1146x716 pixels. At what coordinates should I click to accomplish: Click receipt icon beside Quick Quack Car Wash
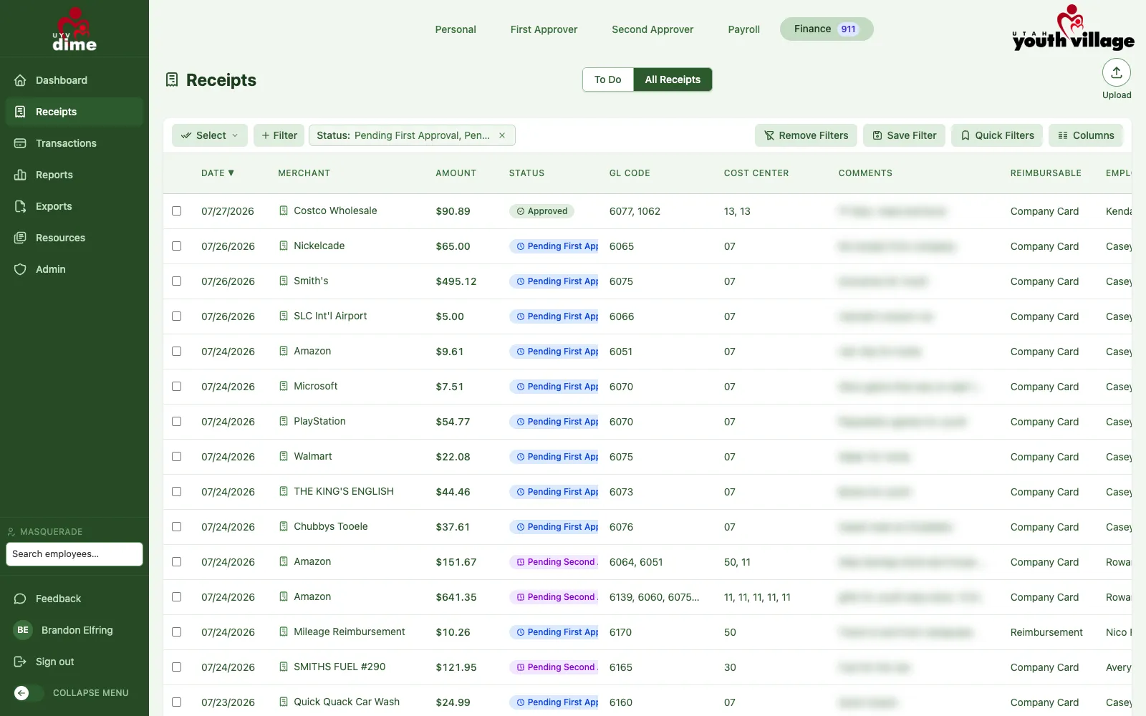(284, 702)
